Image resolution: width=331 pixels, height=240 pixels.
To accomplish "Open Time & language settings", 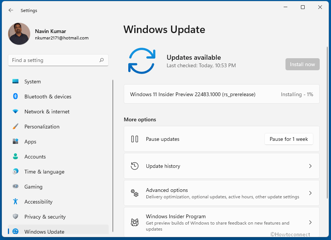I will [58, 172].
